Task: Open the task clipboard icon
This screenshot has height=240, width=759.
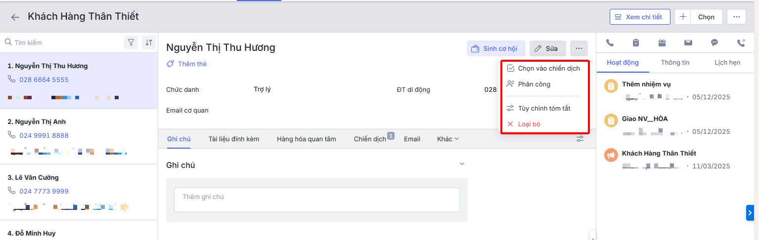Action: point(636,43)
